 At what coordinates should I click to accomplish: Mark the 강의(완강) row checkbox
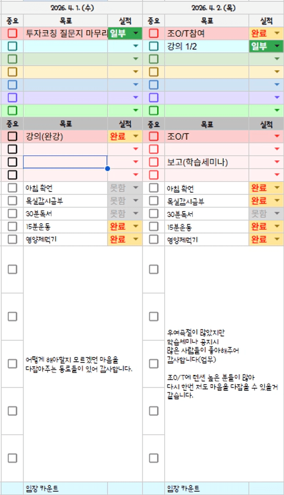[12, 136]
